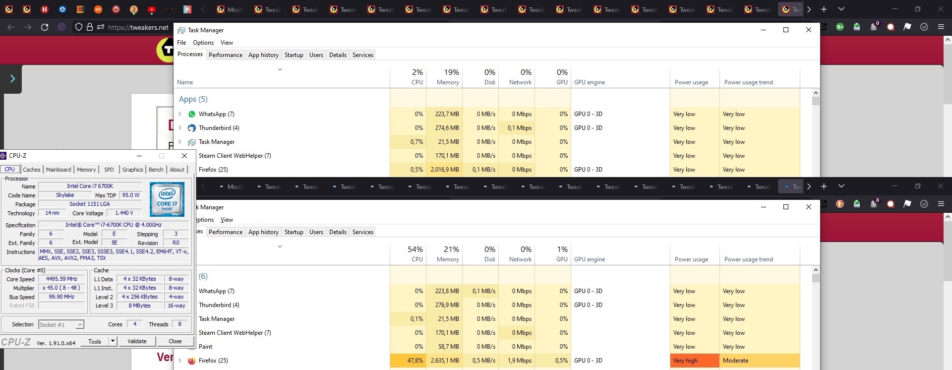Expand the Thunderbird (4) process group
The height and width of the screenshot is (370, 952).
click(x=180, y=128)
